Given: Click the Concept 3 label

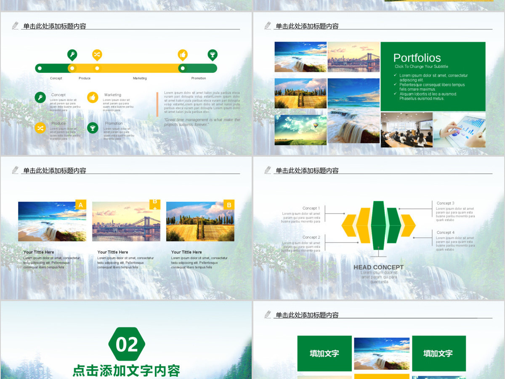Looking at the screenshot, I should [445, 203].
